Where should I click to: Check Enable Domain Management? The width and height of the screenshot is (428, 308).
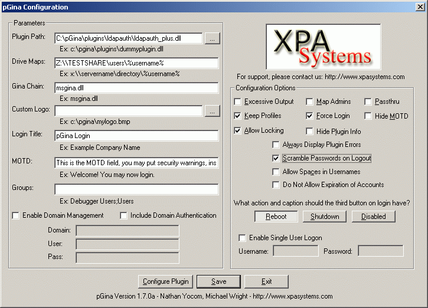(x=15, y=216)
